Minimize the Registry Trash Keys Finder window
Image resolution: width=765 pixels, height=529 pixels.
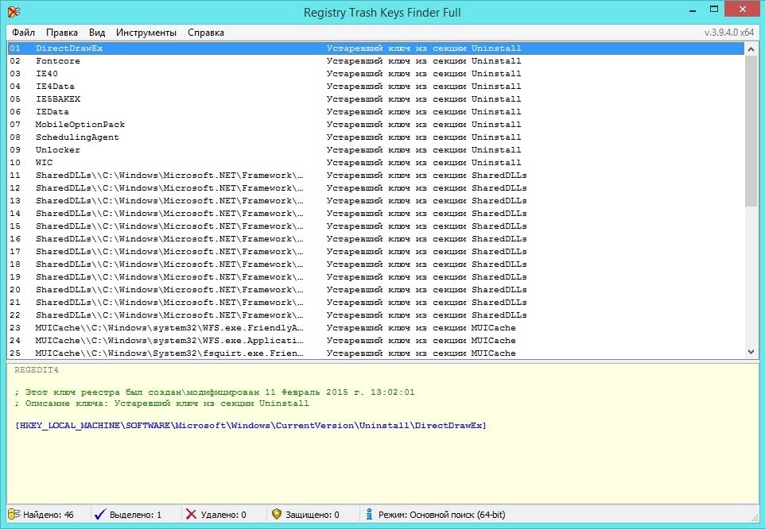coord(693,10)
